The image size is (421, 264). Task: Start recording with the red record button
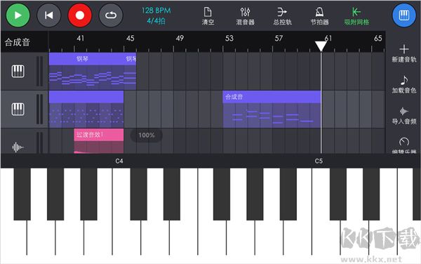80,15
